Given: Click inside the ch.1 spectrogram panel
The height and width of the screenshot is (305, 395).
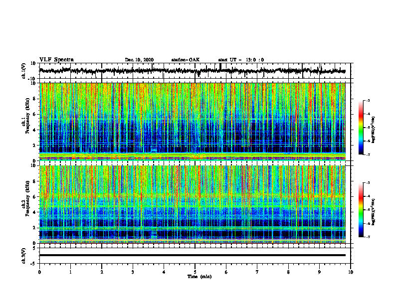Looking at the screenshot, I should point(192,122).
